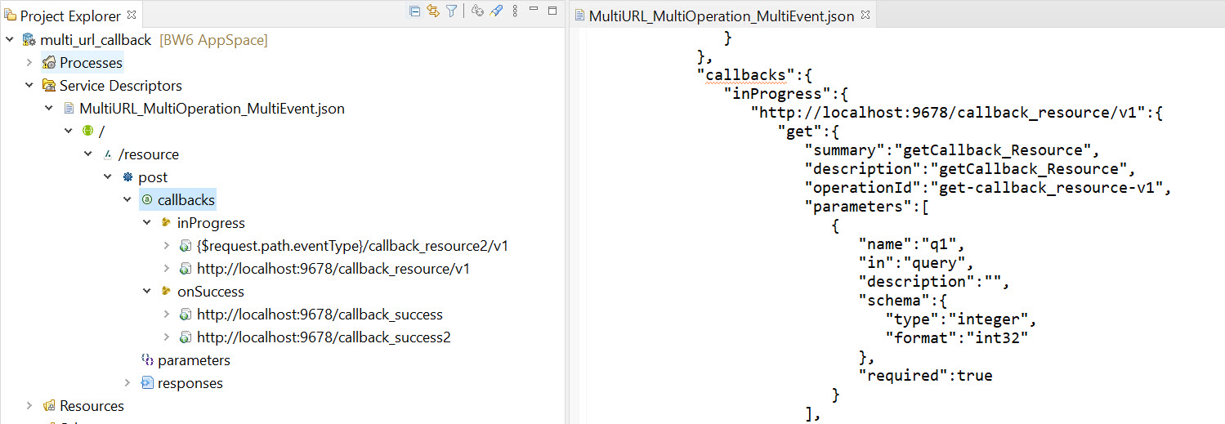The height and width of the screenshot is (424, 1225).
Task: Close the Project Explorer tab via its X
Action: click(132, 16)
